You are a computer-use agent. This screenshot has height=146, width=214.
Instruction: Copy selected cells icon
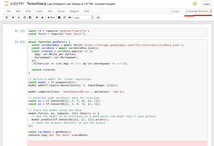point(25,17)
